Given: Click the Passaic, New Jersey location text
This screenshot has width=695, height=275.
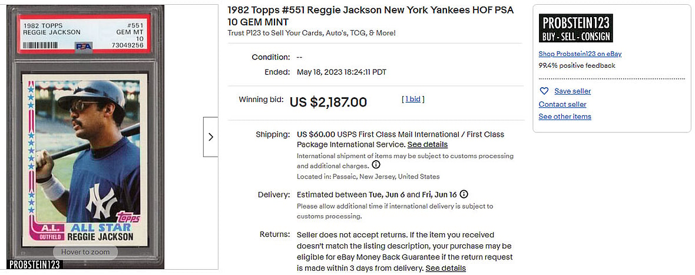Looking at the screenshot, I should coord(368,177).
